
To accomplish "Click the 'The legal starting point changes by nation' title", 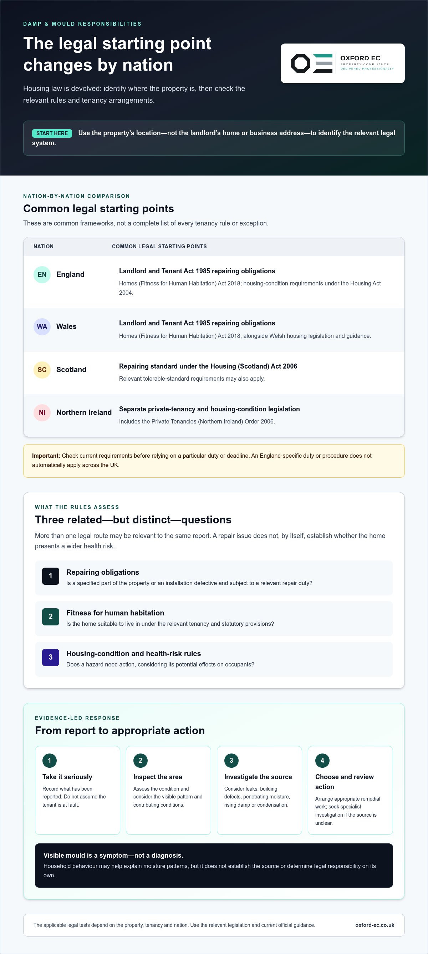I will click(x=117, y=54).
